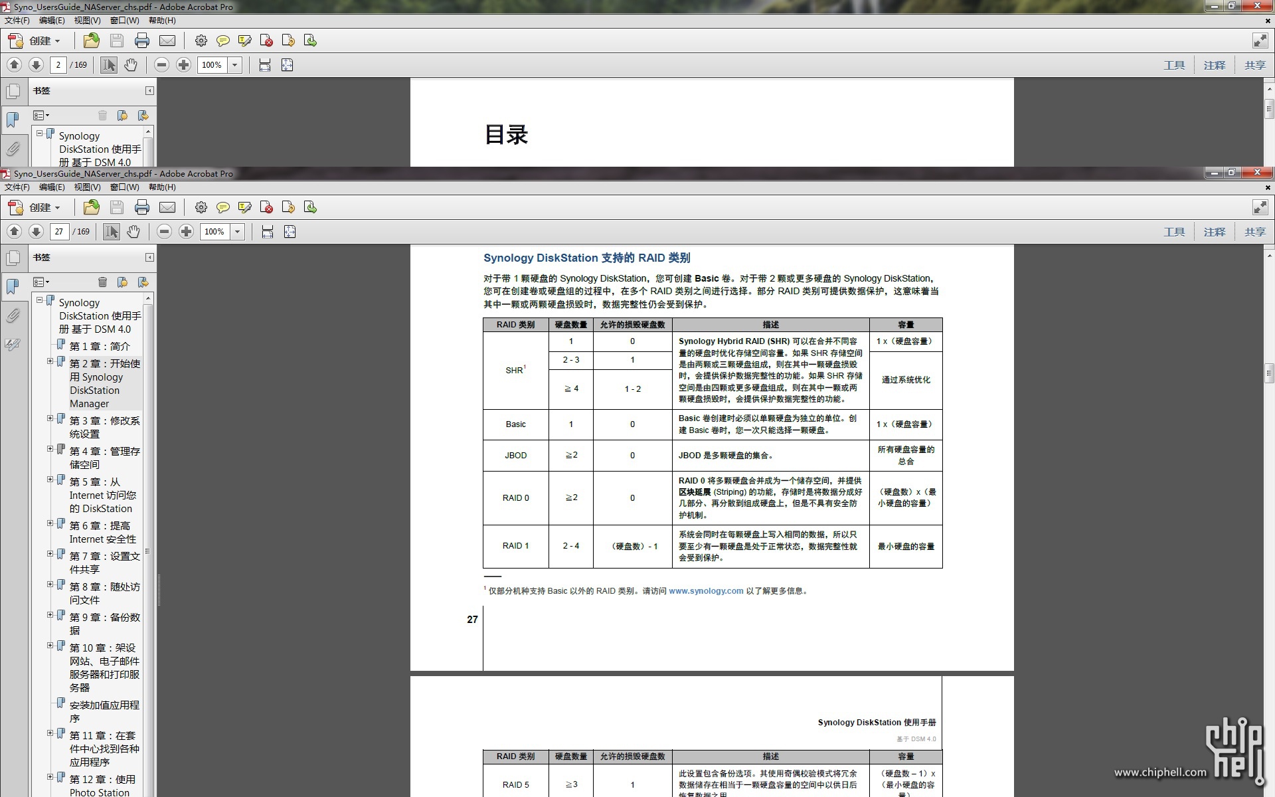The width and height of the screenshot is (1275, 797).
Task: Go to previous page in the front window
Action: point(14,232)
